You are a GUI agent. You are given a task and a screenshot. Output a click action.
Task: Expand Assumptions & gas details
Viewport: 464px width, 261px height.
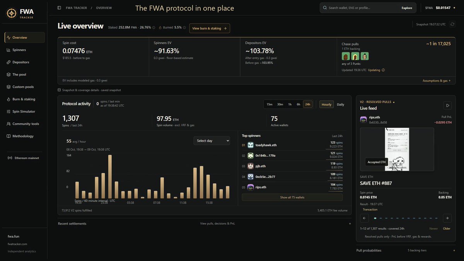coord(437,81)
